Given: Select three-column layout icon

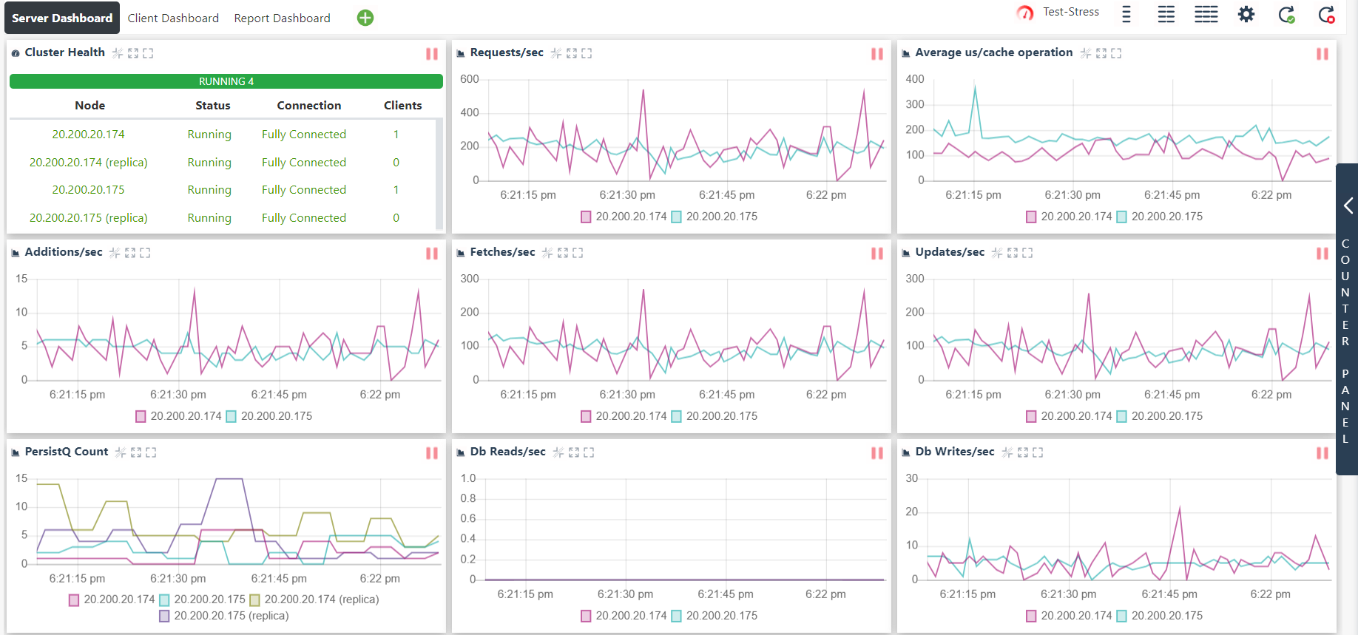Looking at the screenshot, I should 1206,14.
